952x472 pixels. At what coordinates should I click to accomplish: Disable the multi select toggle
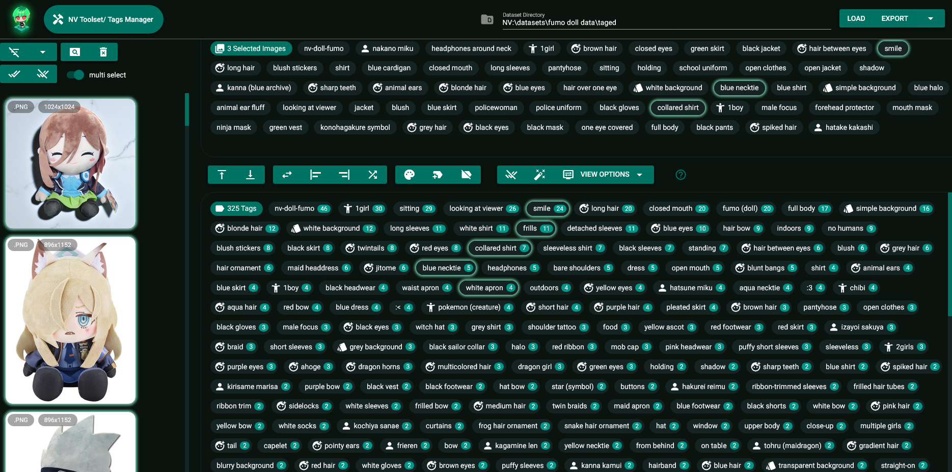(x=75, y=75)
